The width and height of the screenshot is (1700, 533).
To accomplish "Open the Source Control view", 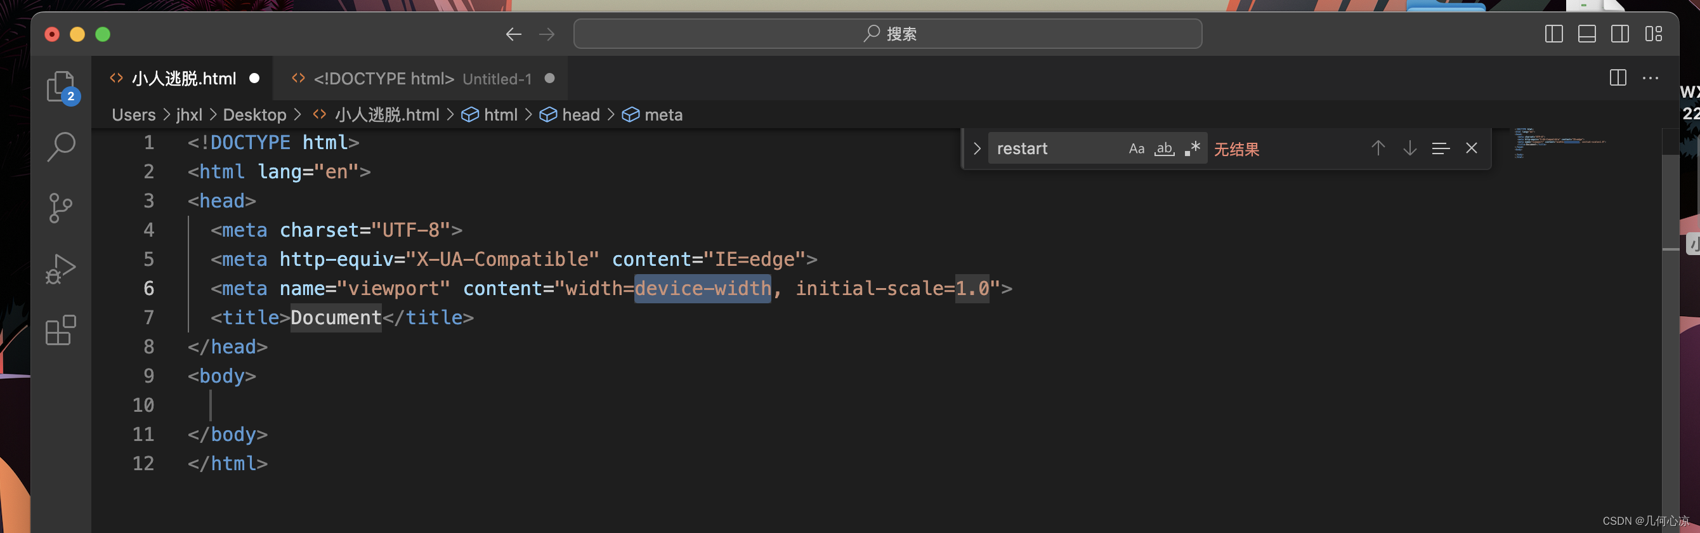I will 61,207.
